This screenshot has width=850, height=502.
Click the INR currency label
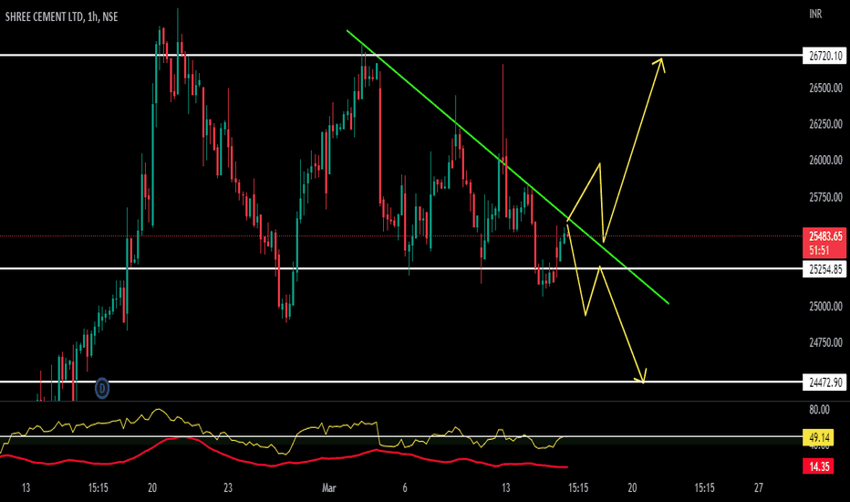[x=815, y=14]
